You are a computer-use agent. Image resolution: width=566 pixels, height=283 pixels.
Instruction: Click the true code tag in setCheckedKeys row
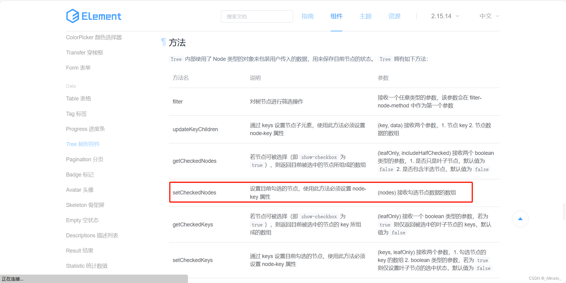(483, 260)
